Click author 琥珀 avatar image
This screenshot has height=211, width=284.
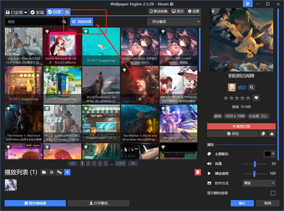tap(231, 87)
